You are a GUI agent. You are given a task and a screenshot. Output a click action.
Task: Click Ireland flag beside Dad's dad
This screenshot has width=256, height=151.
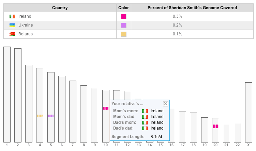coord(145,128)
